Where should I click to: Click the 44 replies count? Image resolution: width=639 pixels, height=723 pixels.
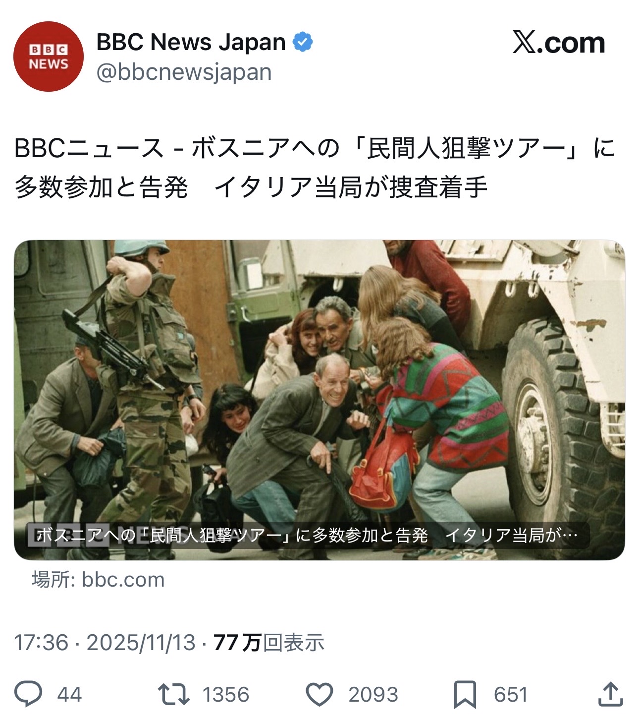[69, 694]
